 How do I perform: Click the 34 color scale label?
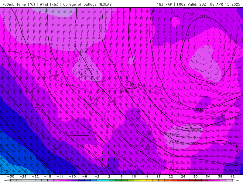[208, 177]
